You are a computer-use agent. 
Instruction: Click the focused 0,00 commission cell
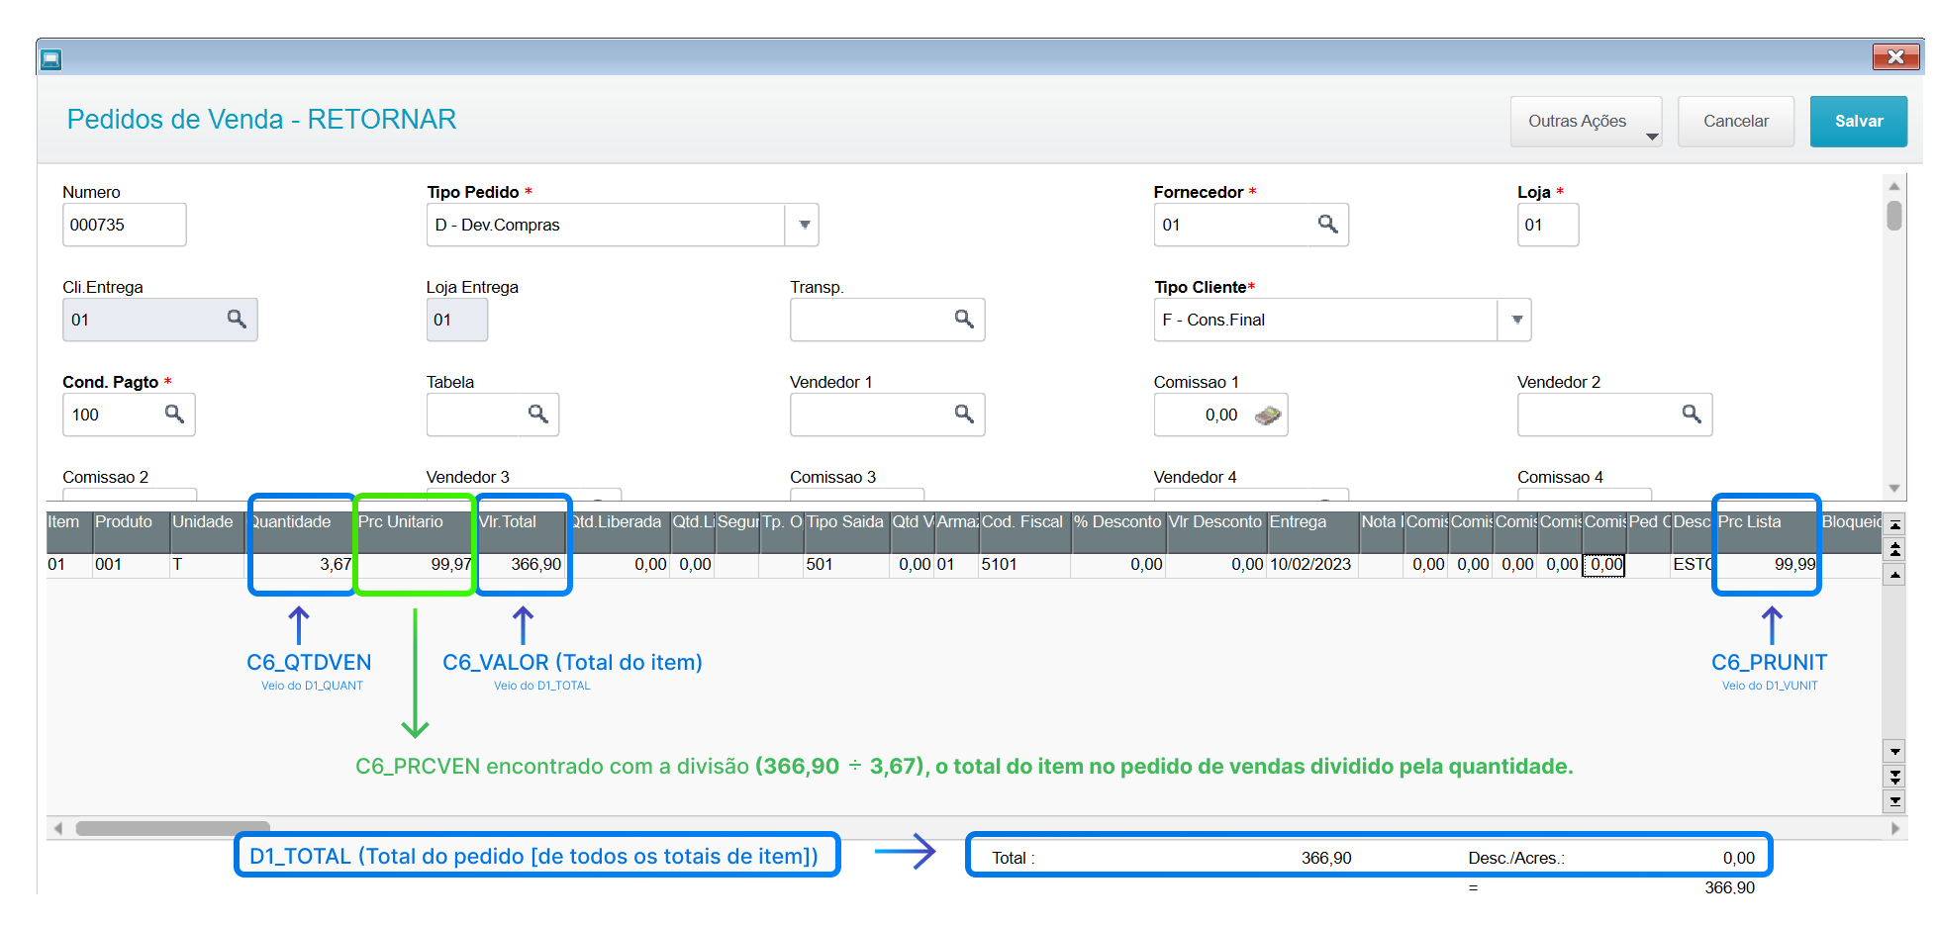click(1603, 565)
